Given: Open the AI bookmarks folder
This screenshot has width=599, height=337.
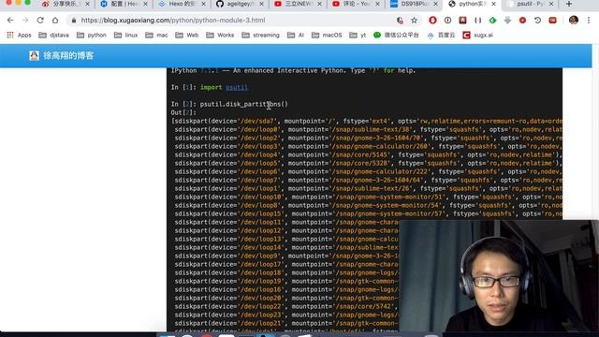Looking at the screenshot, I should 296,36.
